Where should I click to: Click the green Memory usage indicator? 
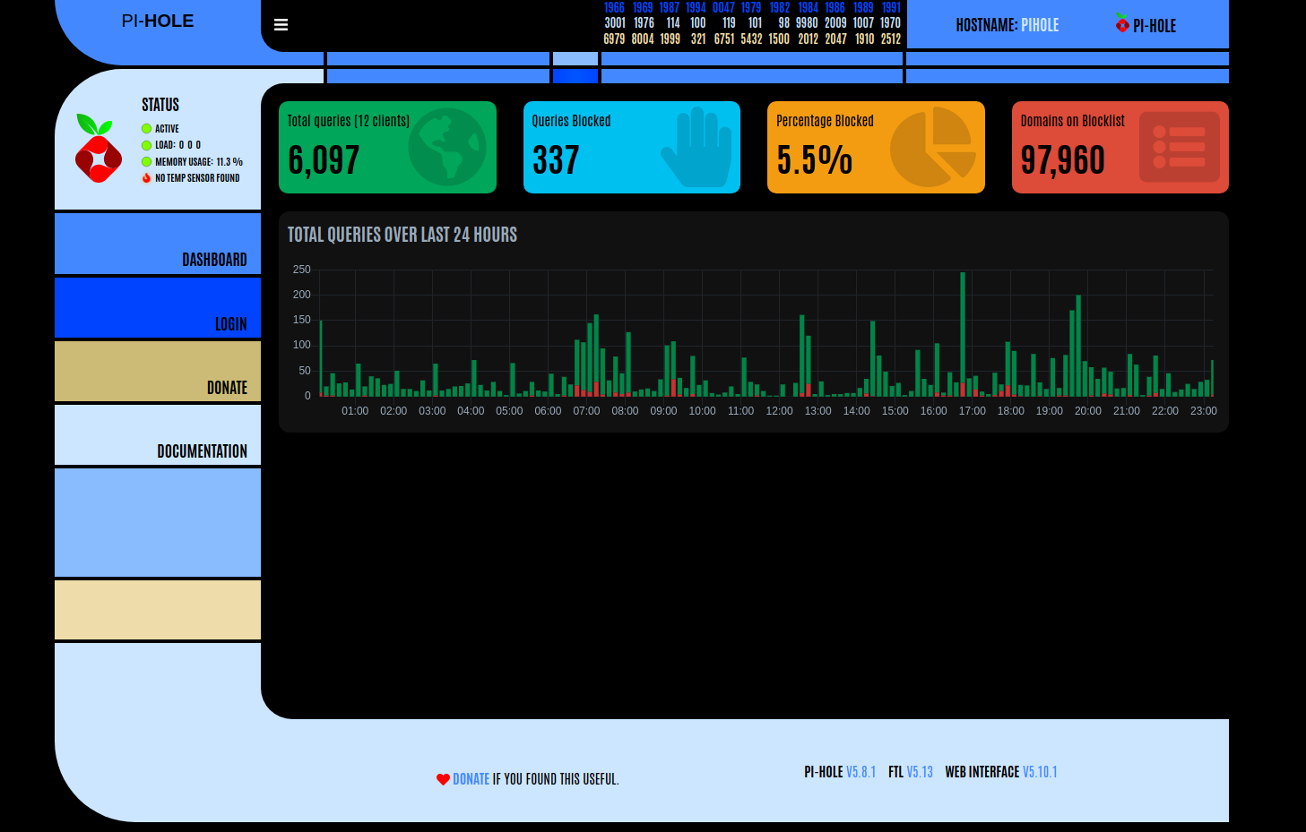click(x=146, y=162)
